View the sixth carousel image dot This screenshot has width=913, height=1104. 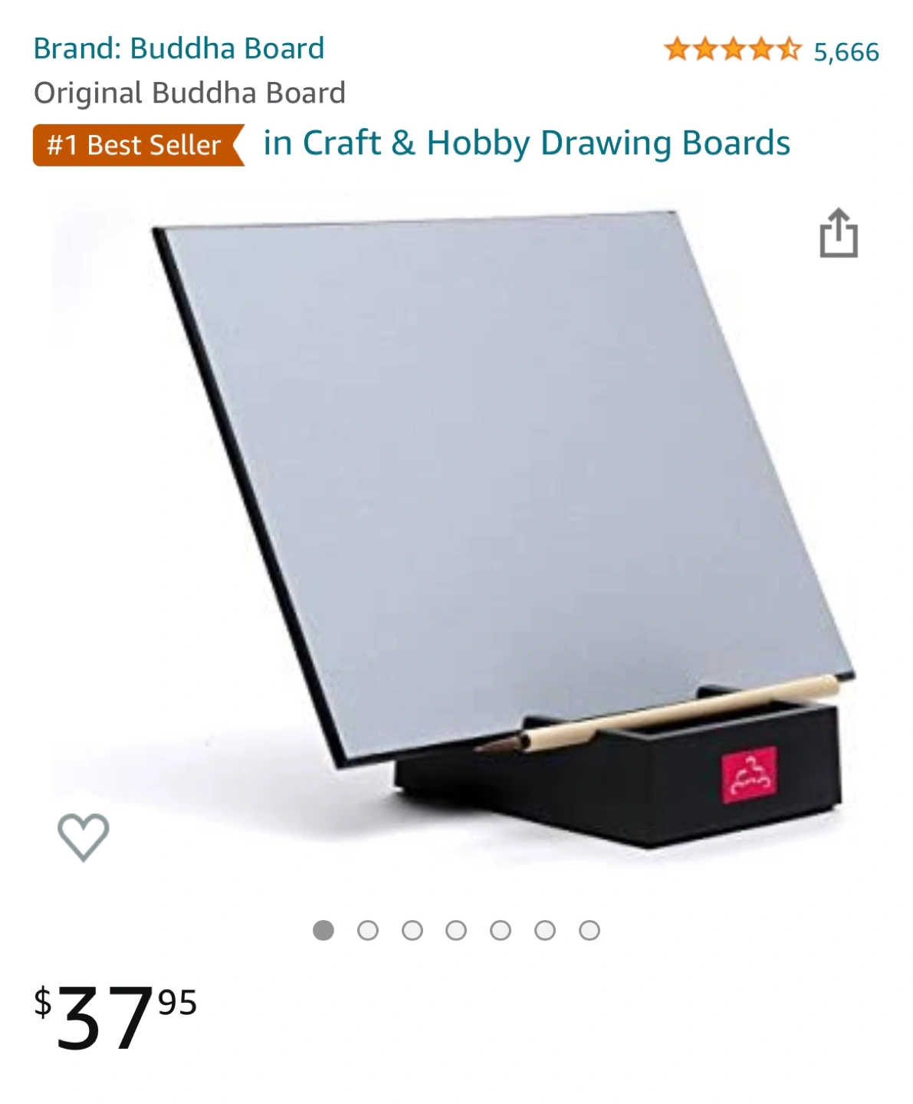545,930
